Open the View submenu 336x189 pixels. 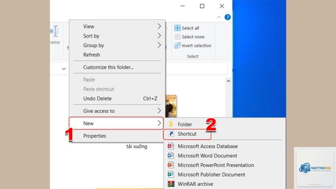[x=117, y=26]
